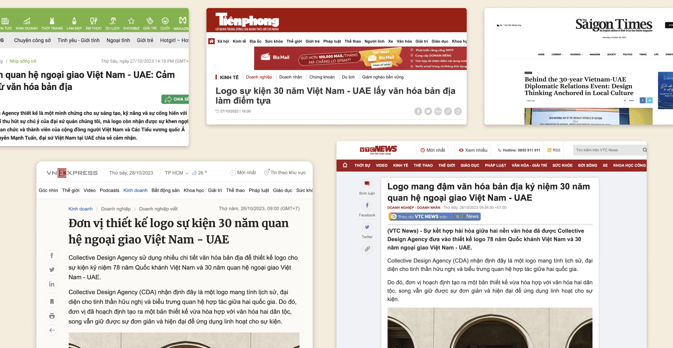Click the VTC News search field
673x348 pixels.
[x=610, y=150]
